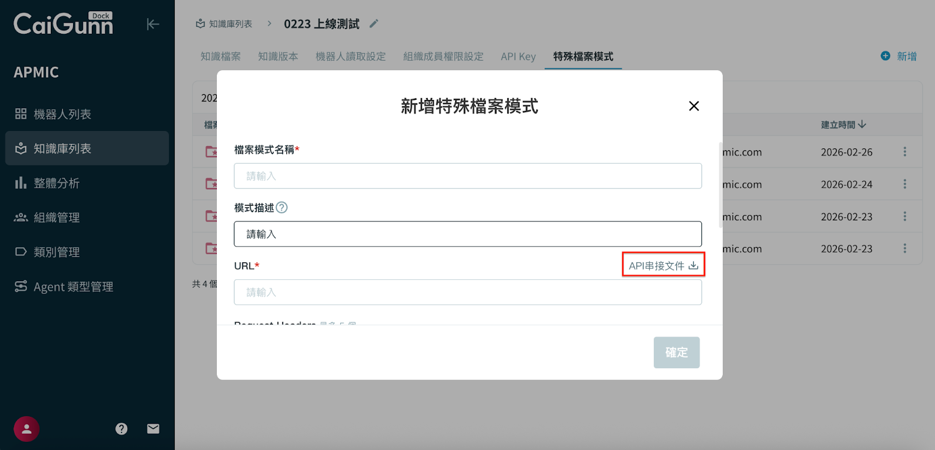Download the API串接文件
The width and height of the screenshot is (935, 450).
[x=663, y=265]
